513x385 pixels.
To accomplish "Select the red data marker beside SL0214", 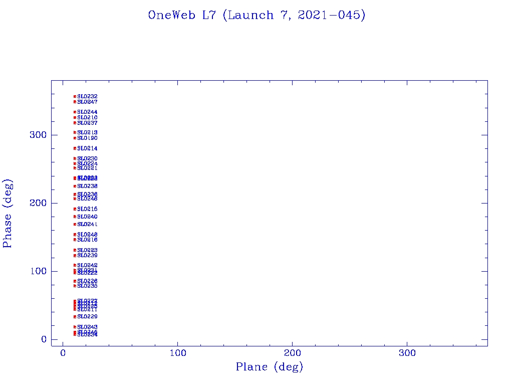I will point(75,148).
